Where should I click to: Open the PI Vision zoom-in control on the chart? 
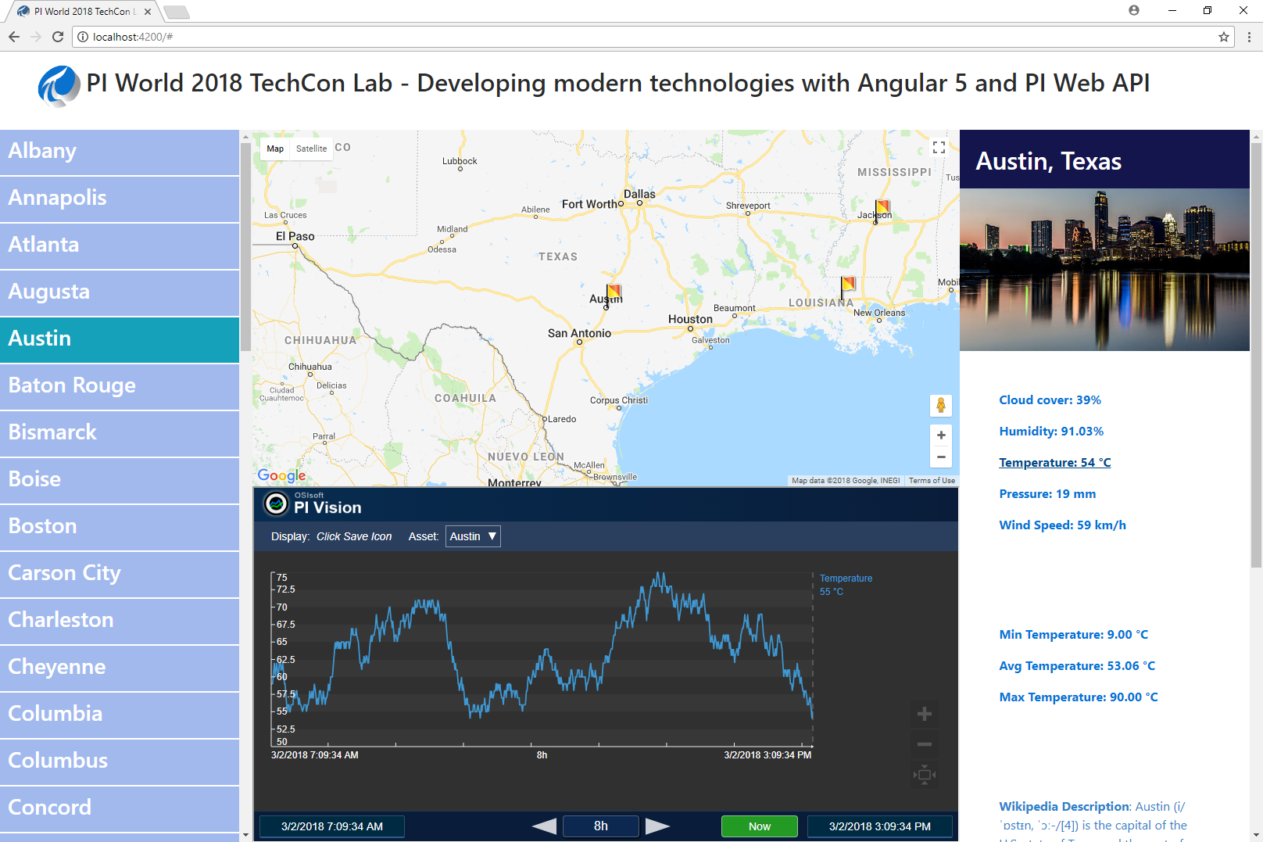click(x=925, y=714)
